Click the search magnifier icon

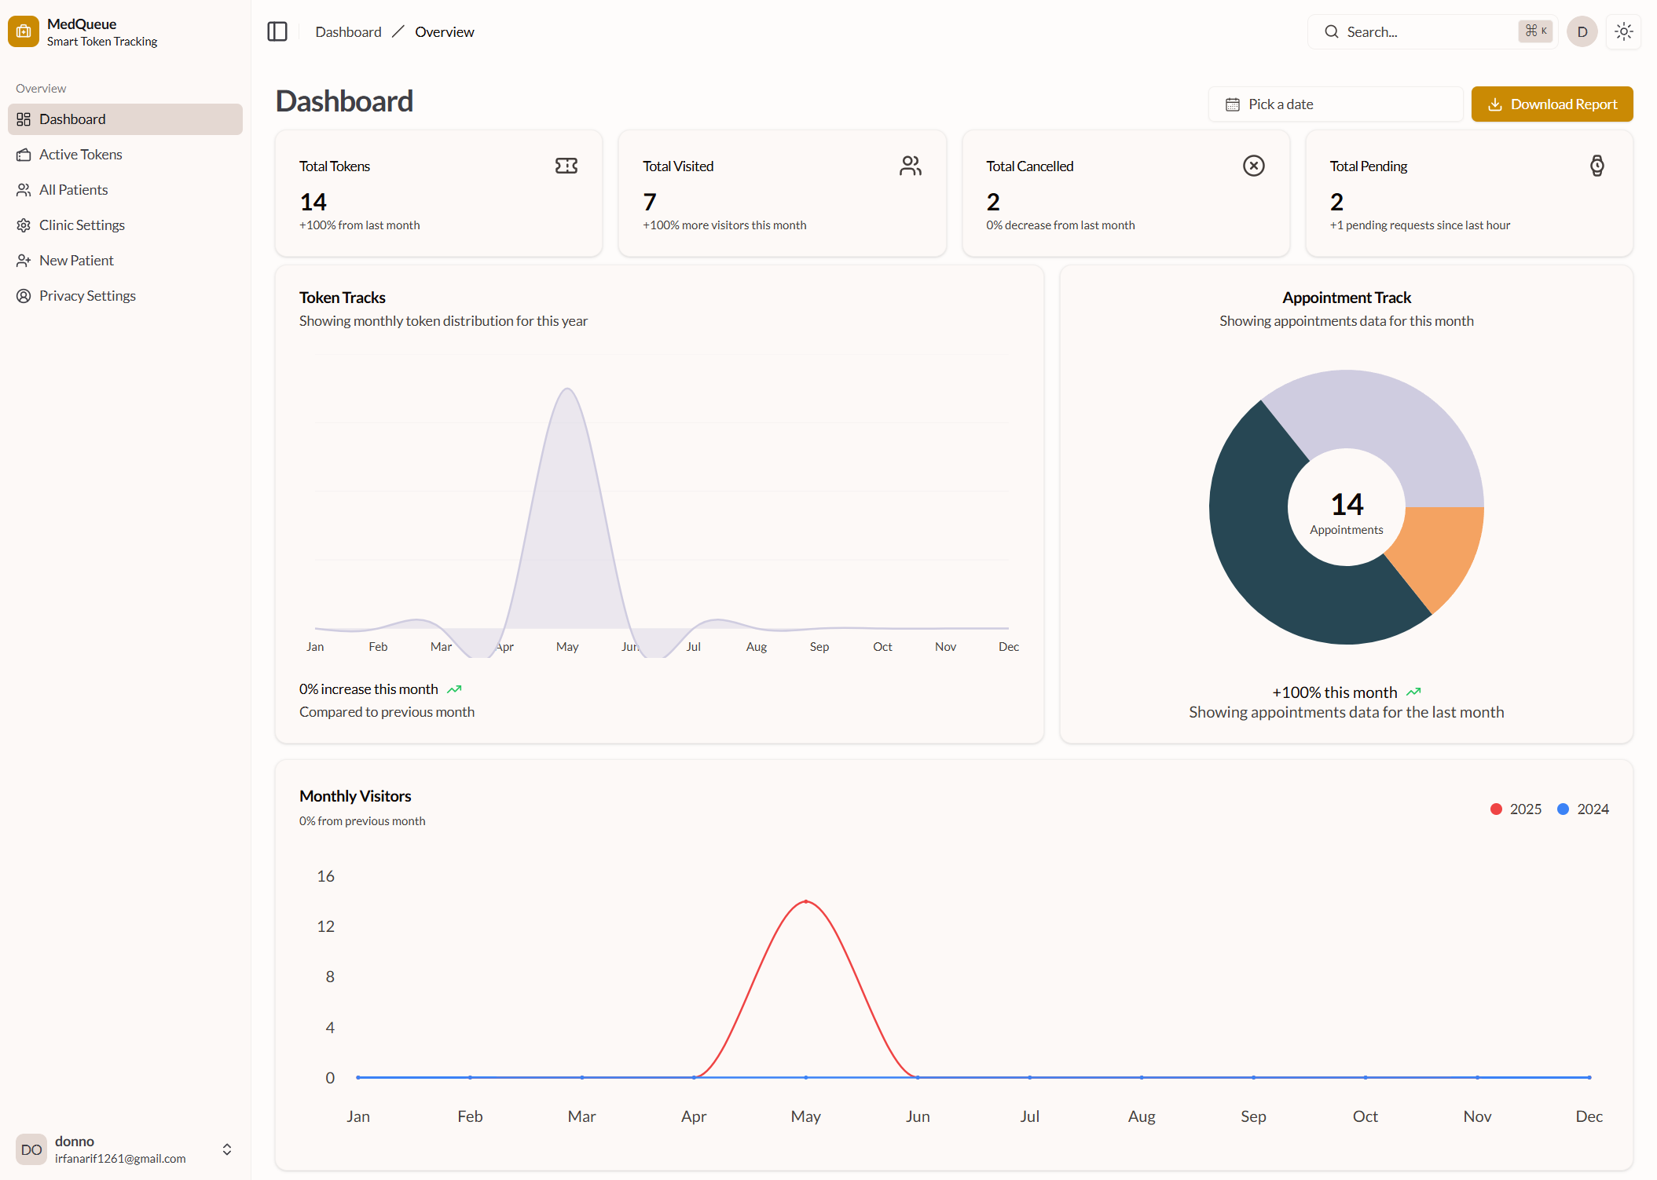click(x=1331, y=32)
